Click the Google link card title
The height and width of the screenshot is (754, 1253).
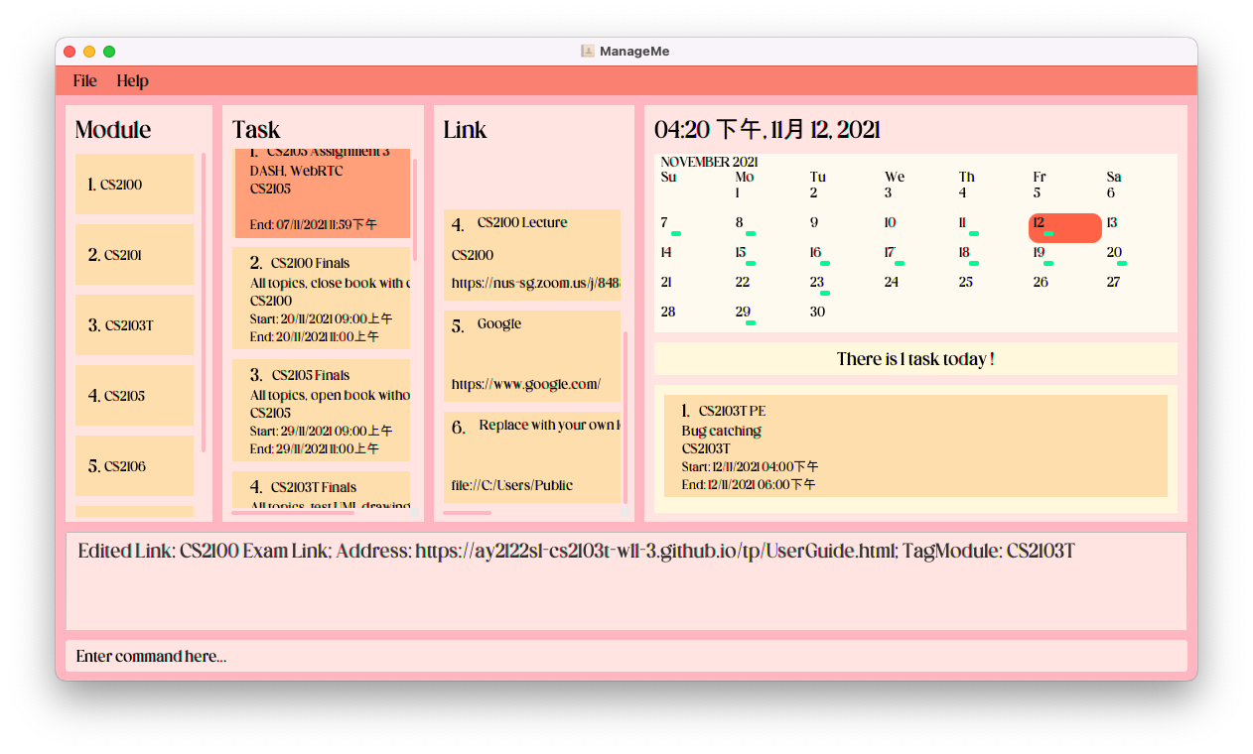click(x=499, y=323)
